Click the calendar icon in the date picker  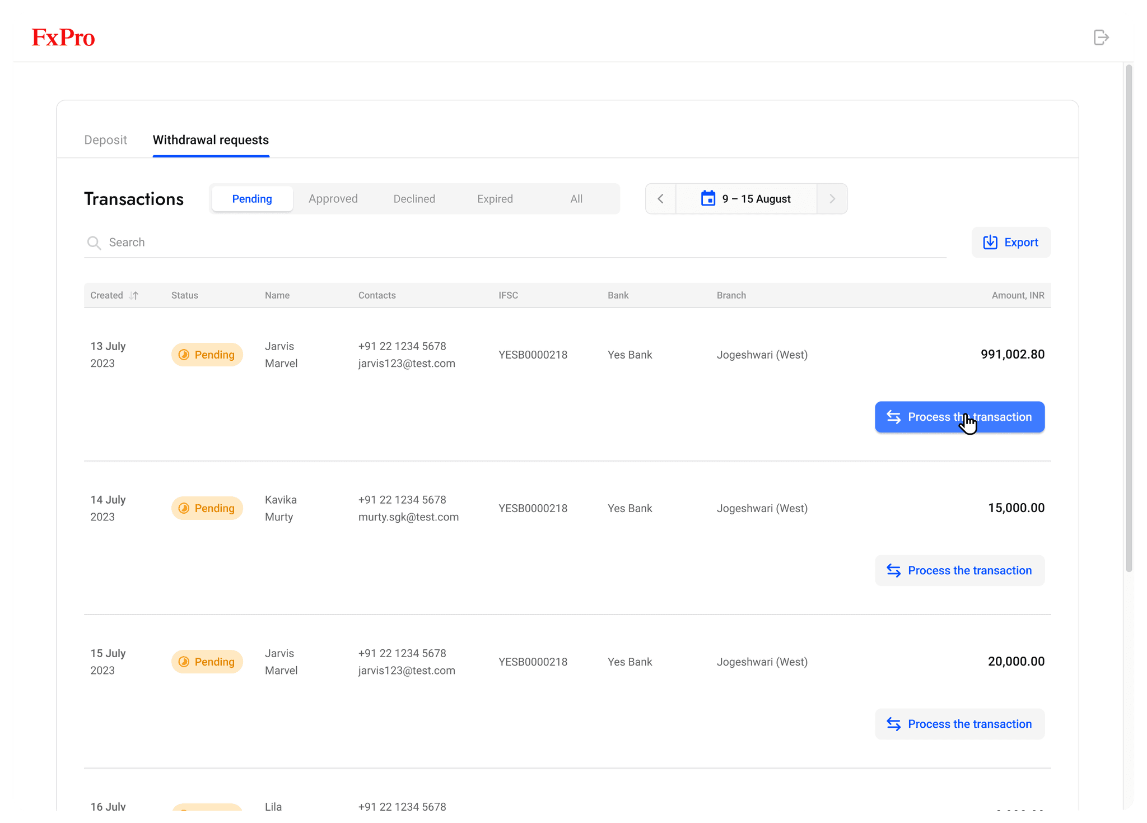pyautogui.click(x=708, y=198)
